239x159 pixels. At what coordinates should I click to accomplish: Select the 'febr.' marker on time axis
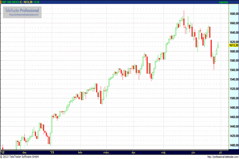click(x=80, y=152)
